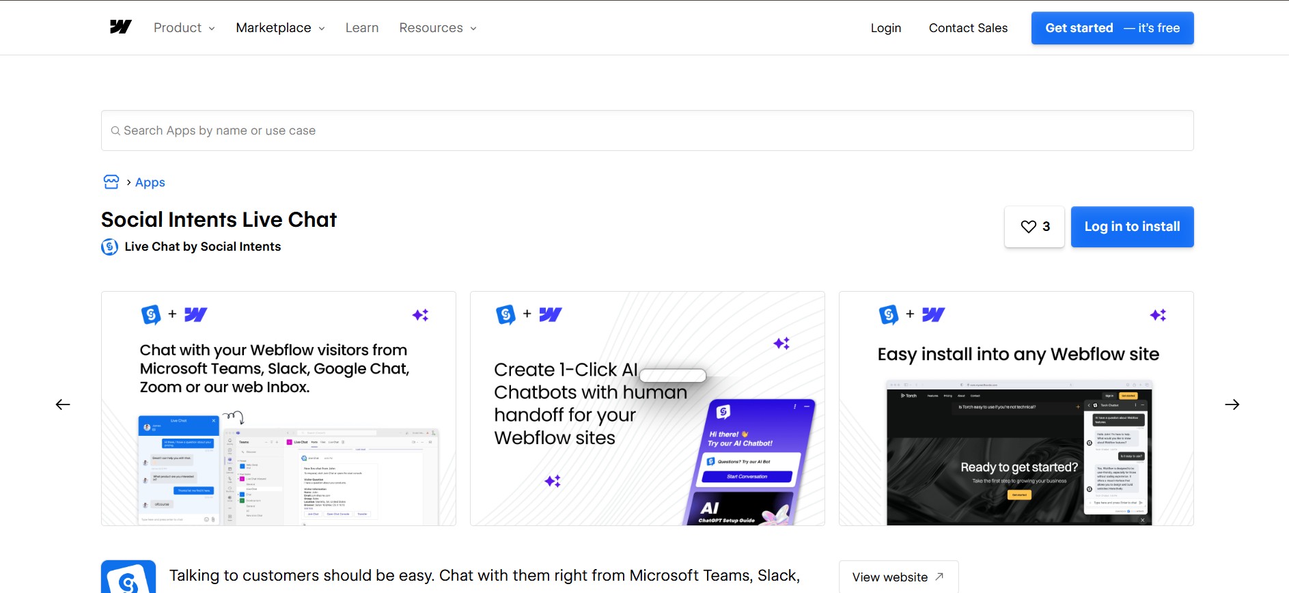Click the Social Intents publisher logo icon
Viewport: 1289px width, 593px height.
(x=109, y=247)
